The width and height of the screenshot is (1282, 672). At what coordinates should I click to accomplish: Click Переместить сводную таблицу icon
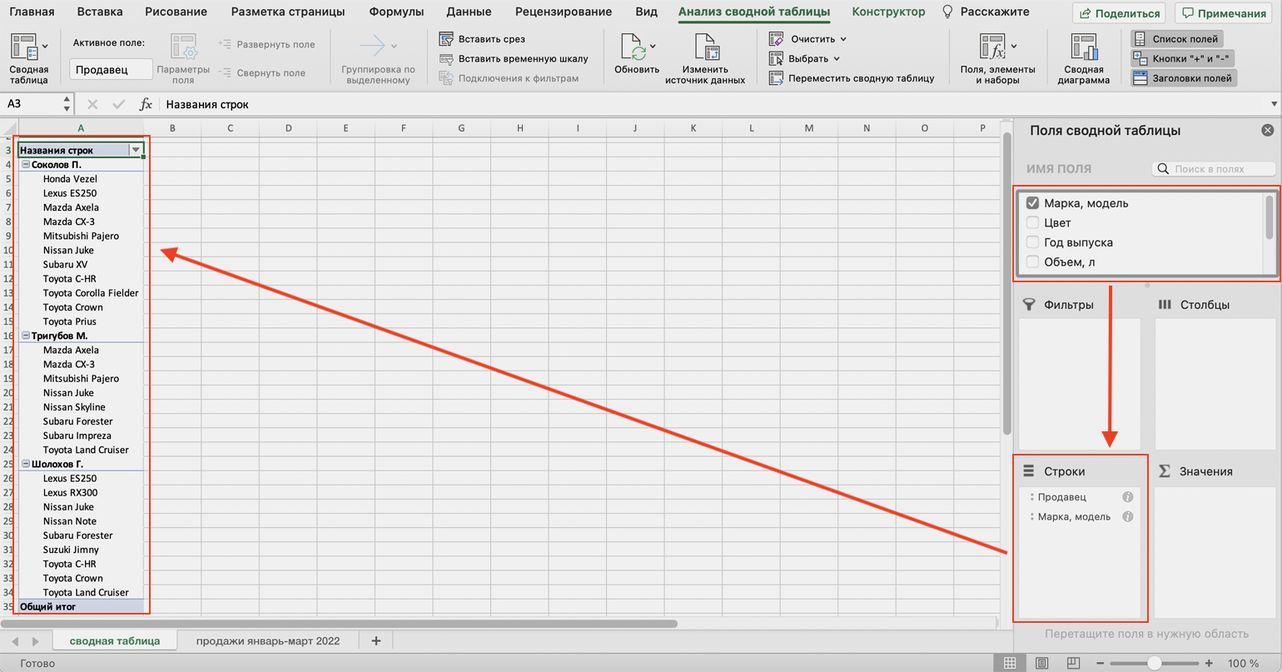776,78
